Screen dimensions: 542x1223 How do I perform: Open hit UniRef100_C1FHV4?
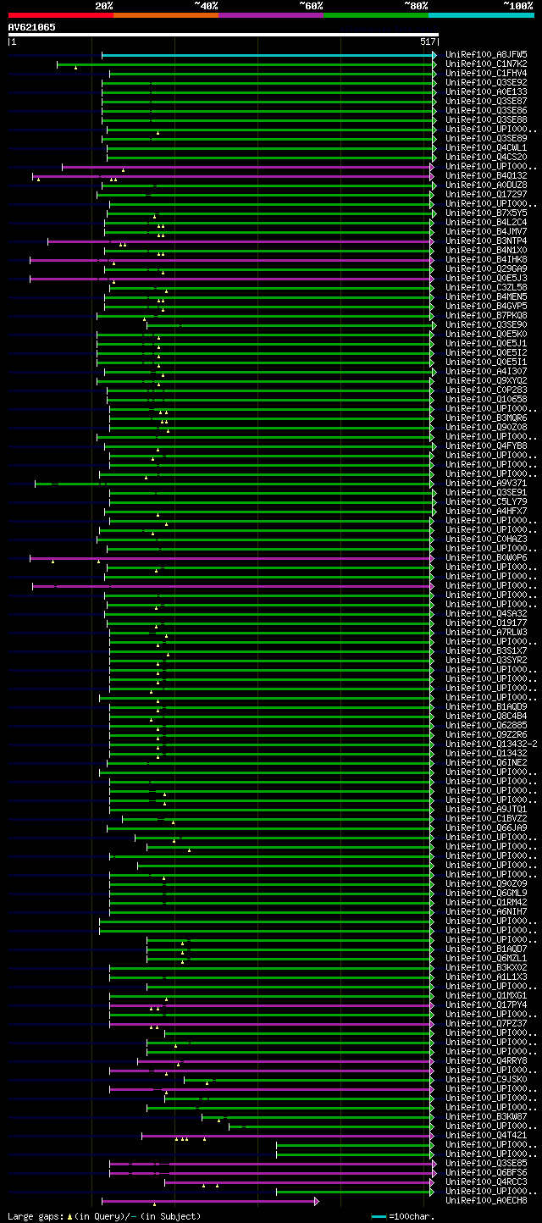[486, 73]
